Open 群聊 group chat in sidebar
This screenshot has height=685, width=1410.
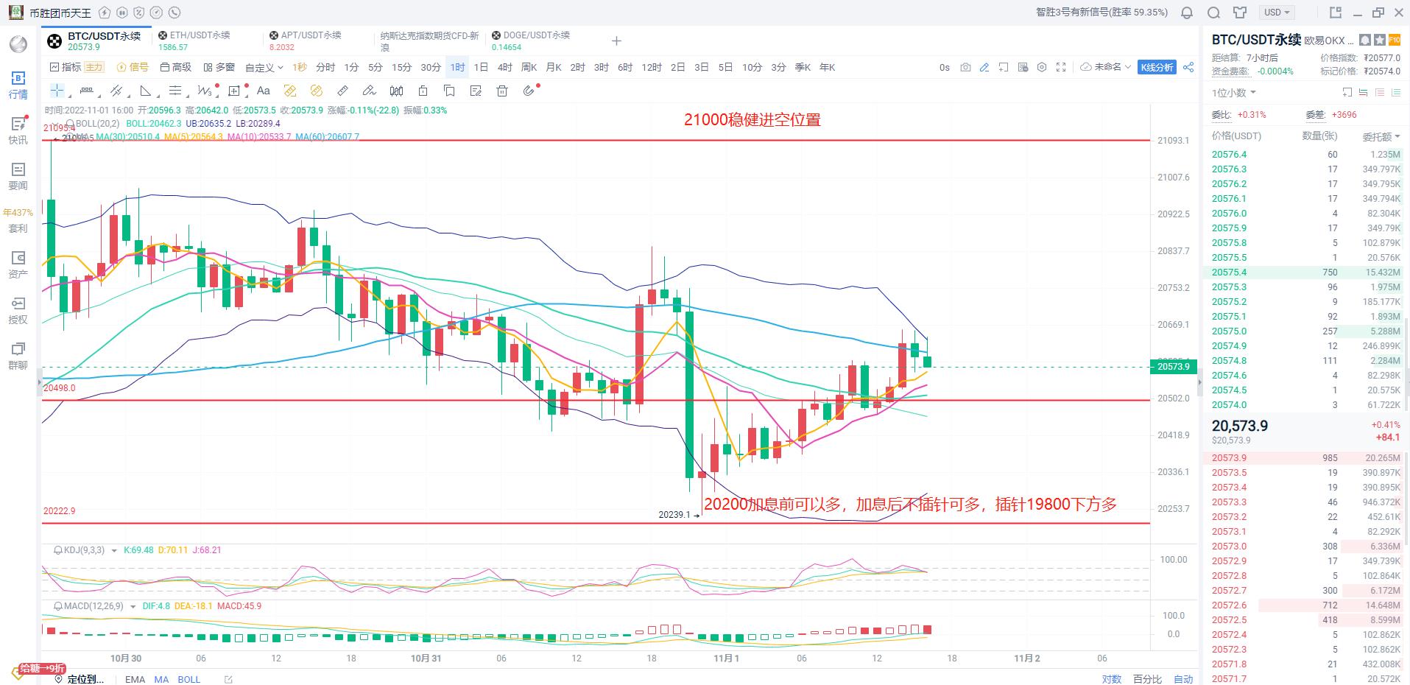pyautogui.click(x=18, y=356)
